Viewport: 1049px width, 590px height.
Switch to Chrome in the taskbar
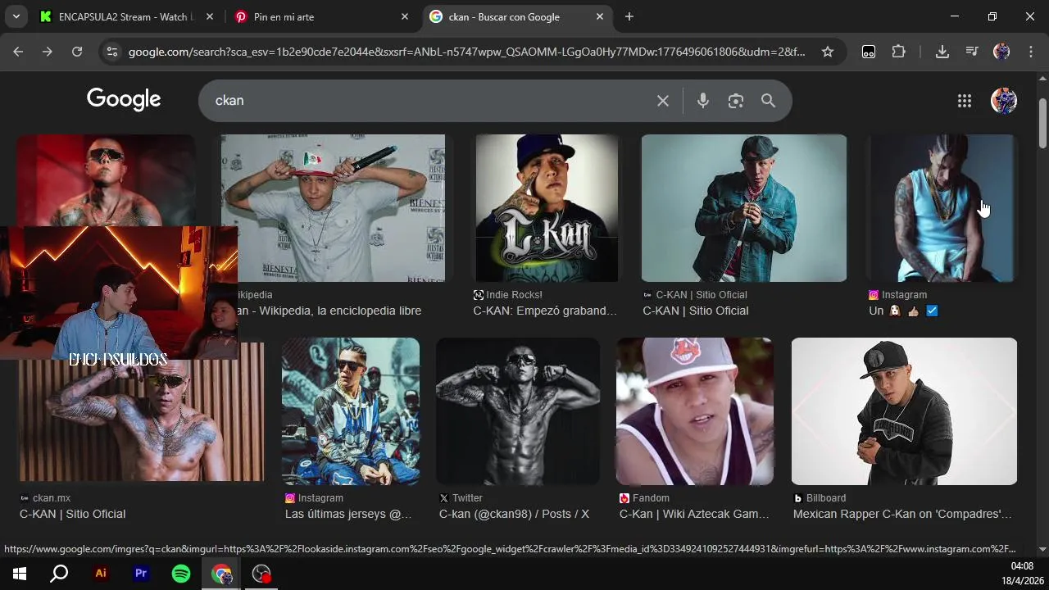click(x=221, y=574)
